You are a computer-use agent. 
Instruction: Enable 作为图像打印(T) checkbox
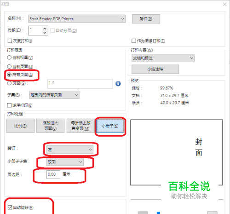pos(134,41)
